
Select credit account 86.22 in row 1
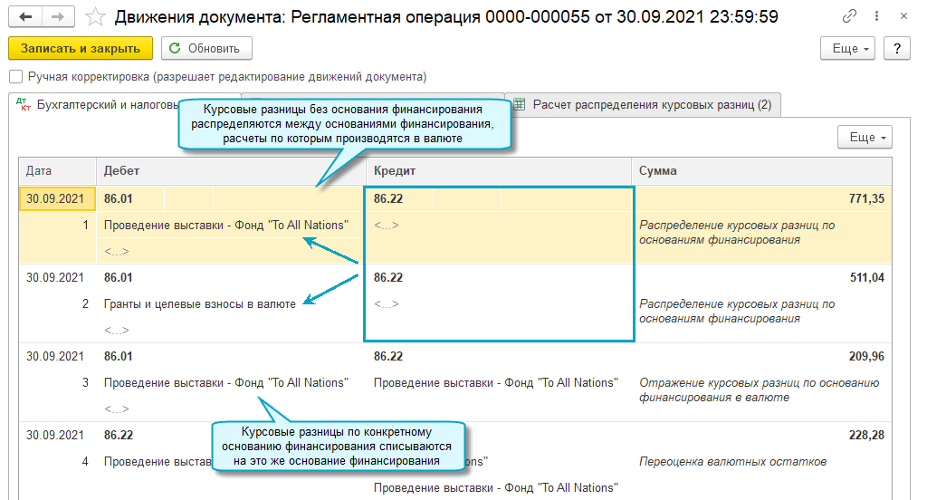pos(388,198)
